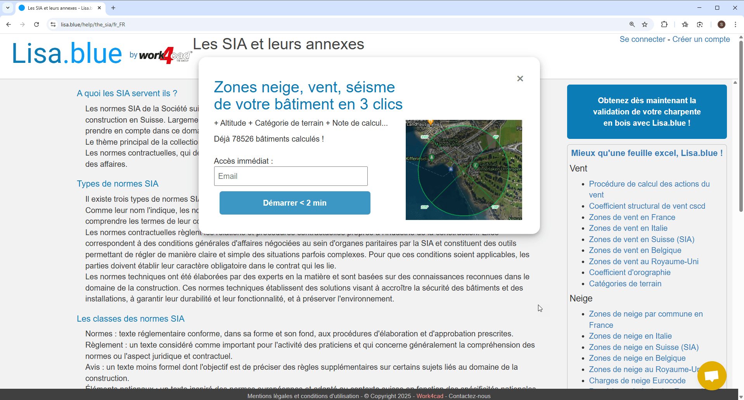Click the Obtenez dès maintenant la validation banner
744x400 pixels.
(x=647, y=112)
